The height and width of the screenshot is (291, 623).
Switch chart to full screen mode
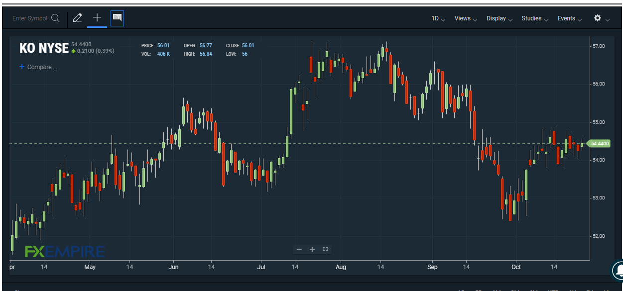click(x=326, y=249)
